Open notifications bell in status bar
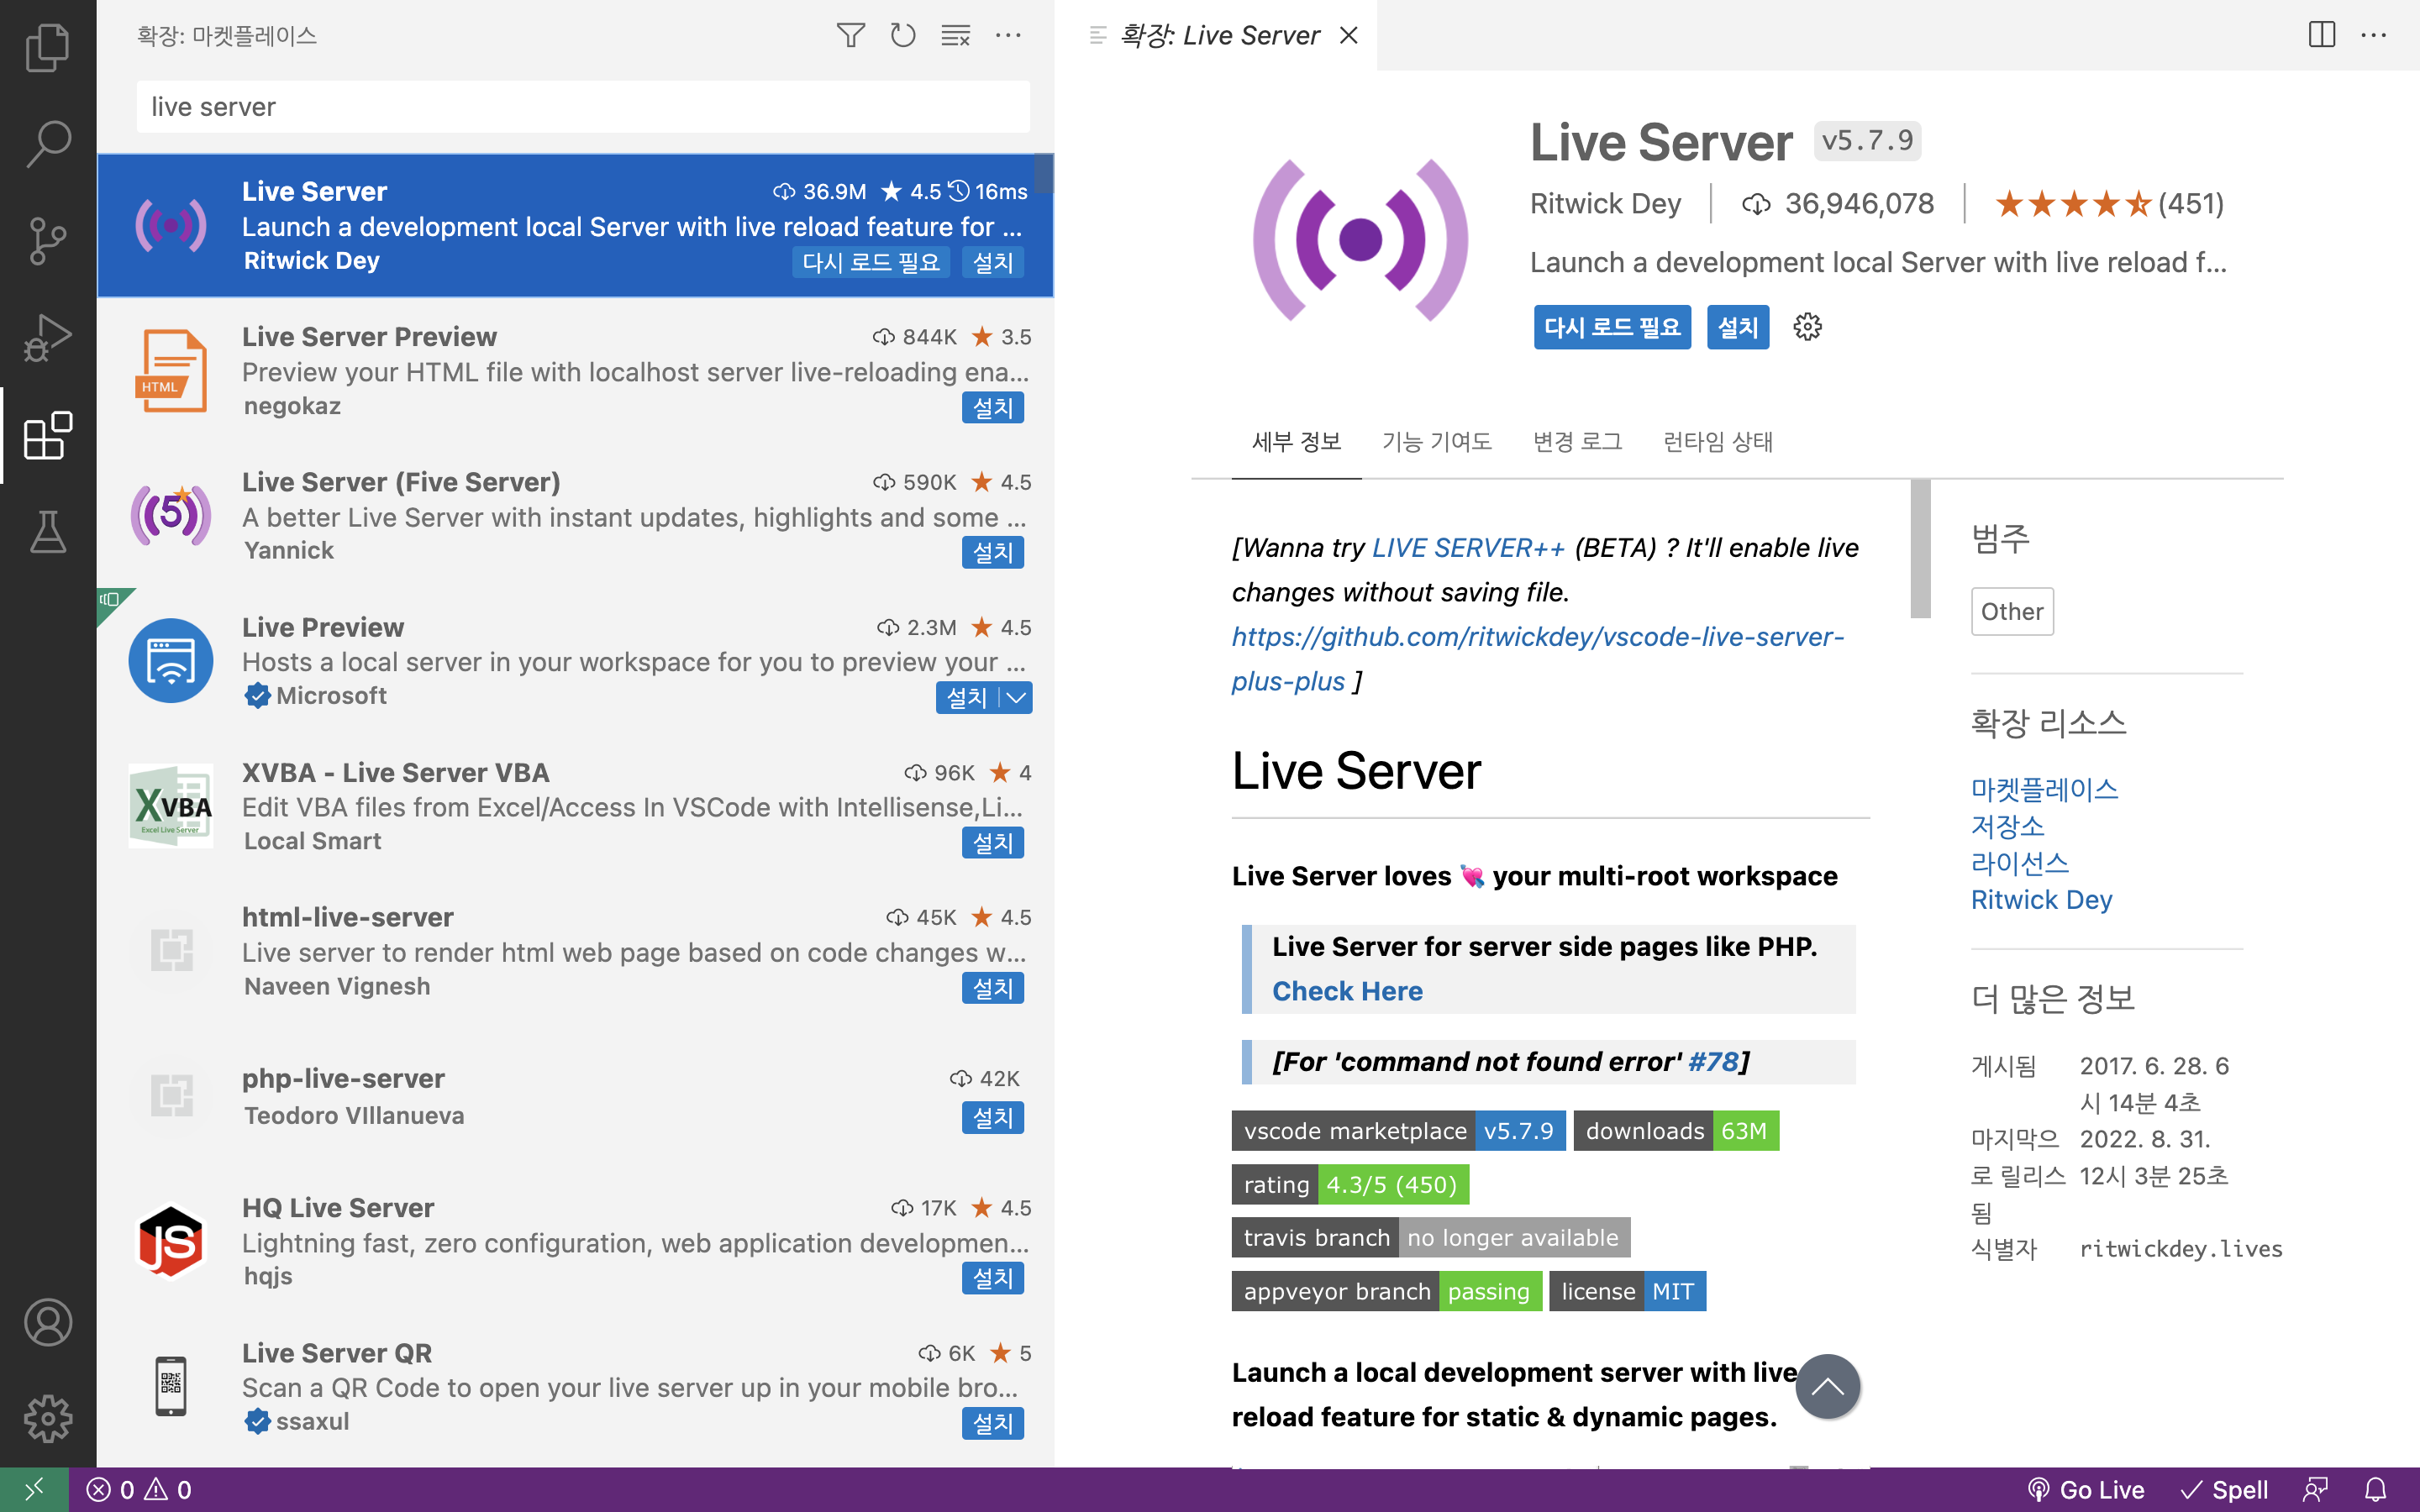This screenshot has height=1512, width=2420. coord(2375,1490)
